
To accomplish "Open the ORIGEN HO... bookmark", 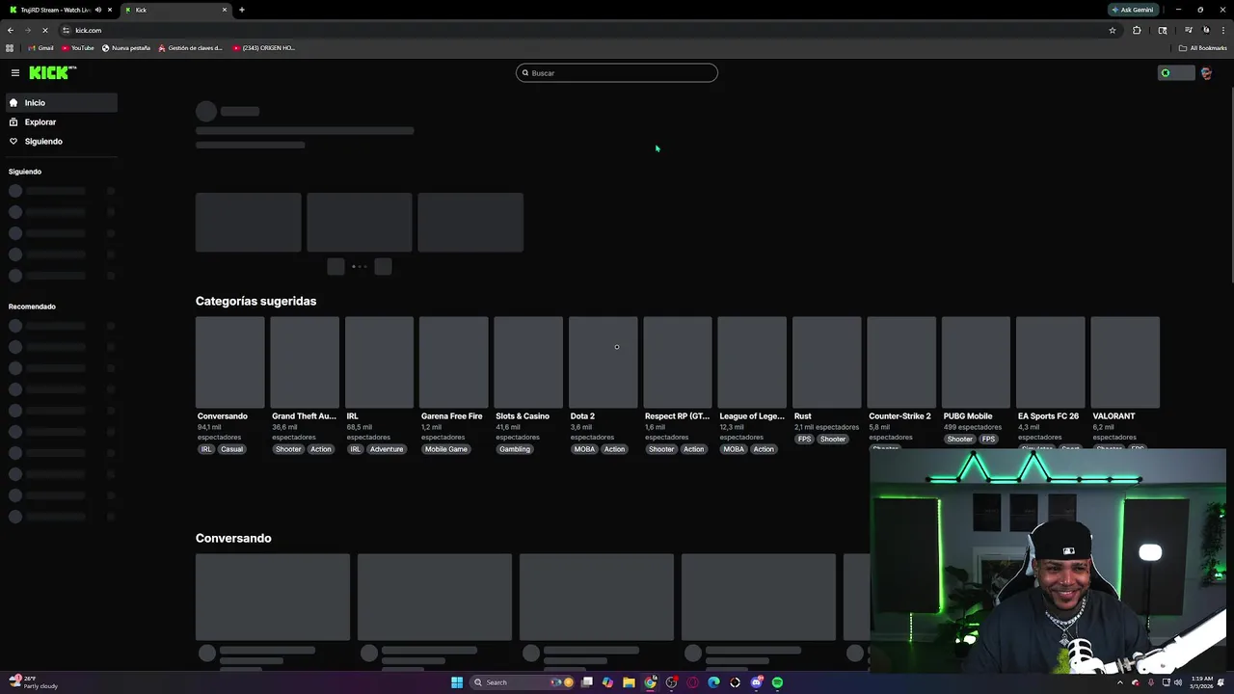I will click(x=264, y=48).
